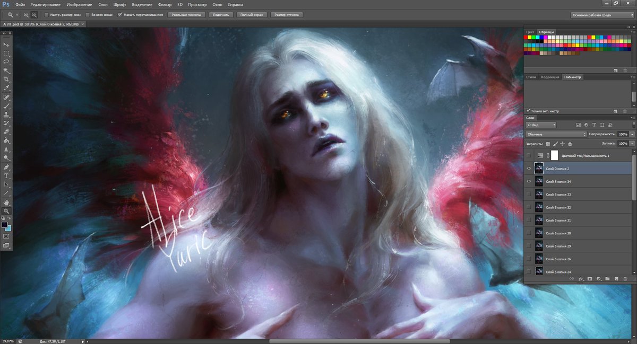The height and width of the screenshot is (344, 637).
Task: Open the Наб.инстр panel flyout menu
Action: click(633, 77)
